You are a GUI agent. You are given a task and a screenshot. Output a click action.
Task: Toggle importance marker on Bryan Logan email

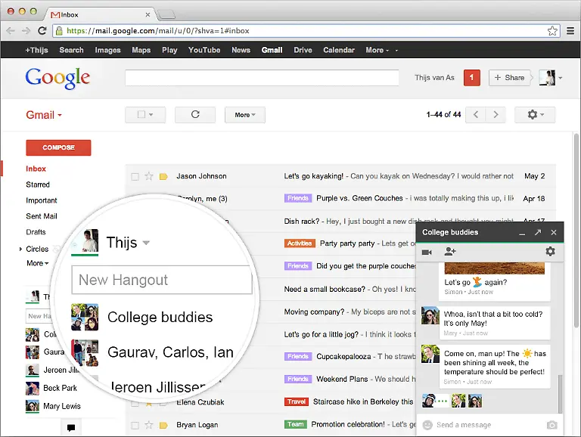click(x=163, y=425)
